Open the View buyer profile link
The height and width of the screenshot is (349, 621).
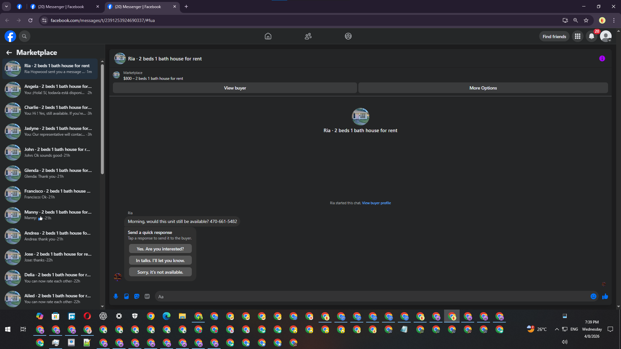point(376,203)
